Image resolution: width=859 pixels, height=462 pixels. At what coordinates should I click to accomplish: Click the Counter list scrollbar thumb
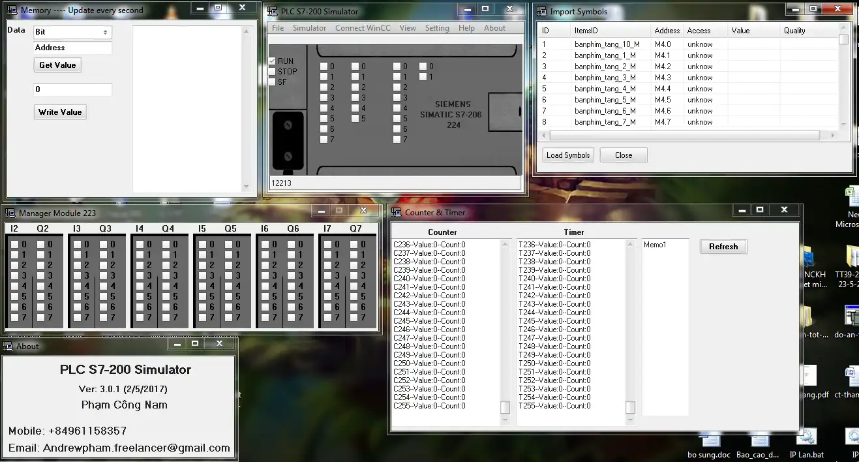[505, 407]
